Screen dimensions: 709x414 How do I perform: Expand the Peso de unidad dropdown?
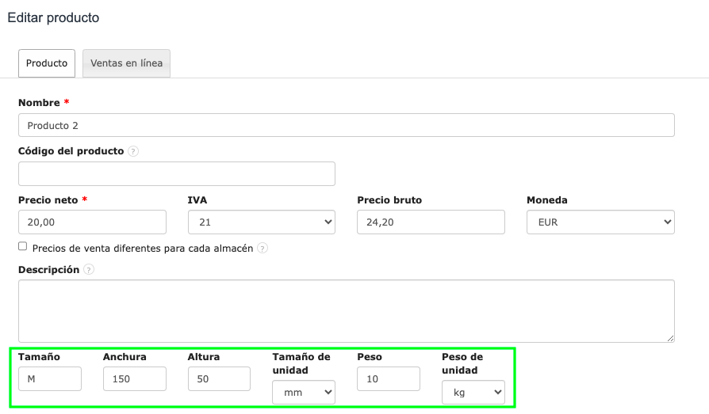tap(473, 393)
